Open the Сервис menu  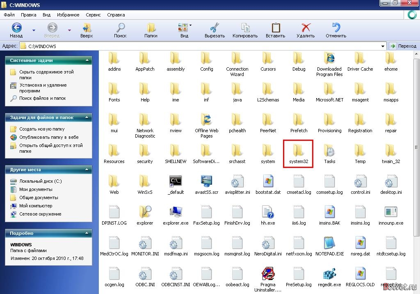(93, 15)
